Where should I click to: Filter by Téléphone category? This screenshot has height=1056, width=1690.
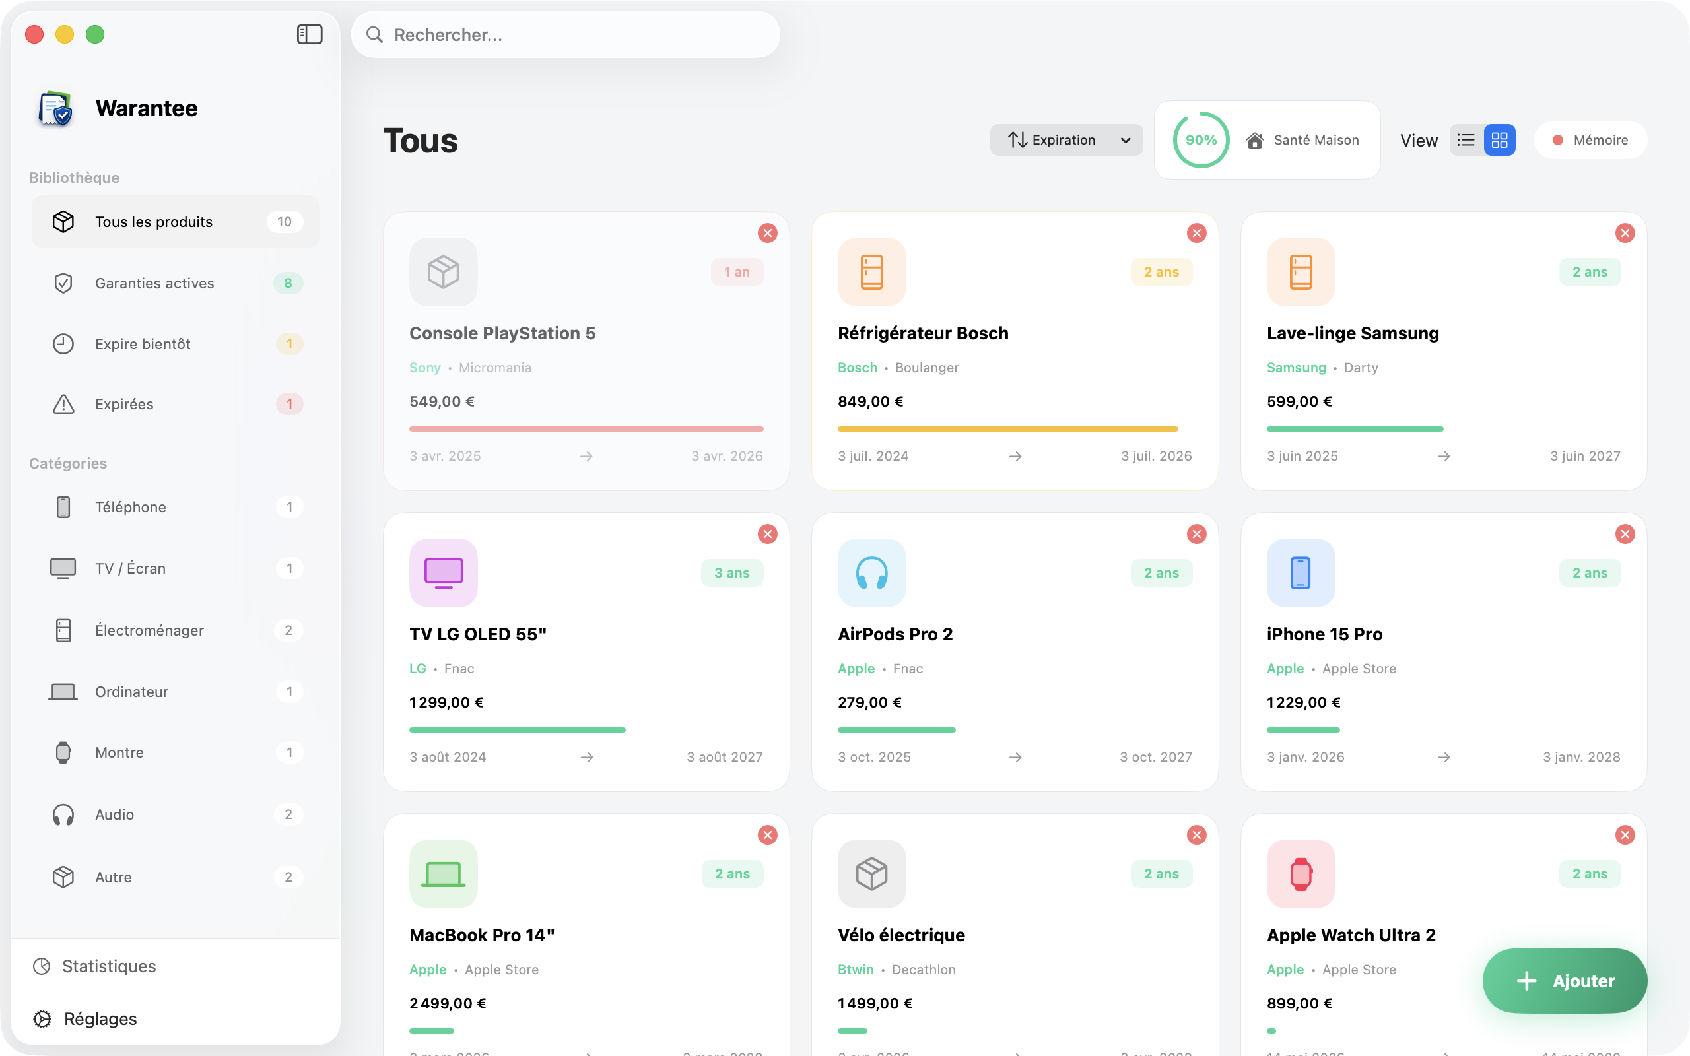tap(176, 507)
